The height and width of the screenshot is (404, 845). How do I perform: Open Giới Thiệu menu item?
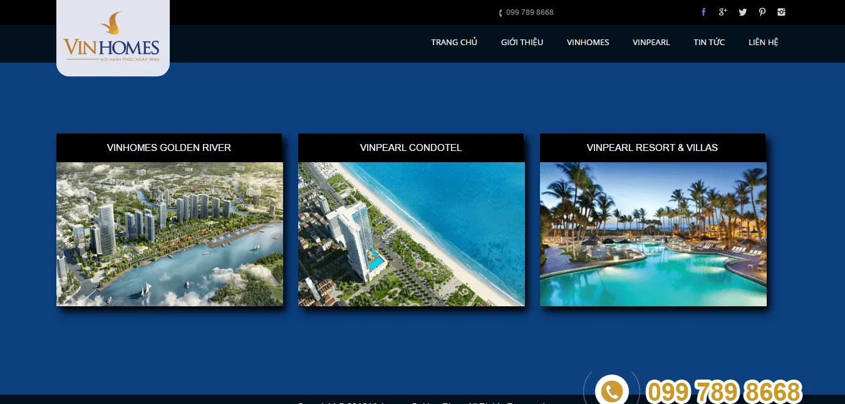tap(522, 43)
